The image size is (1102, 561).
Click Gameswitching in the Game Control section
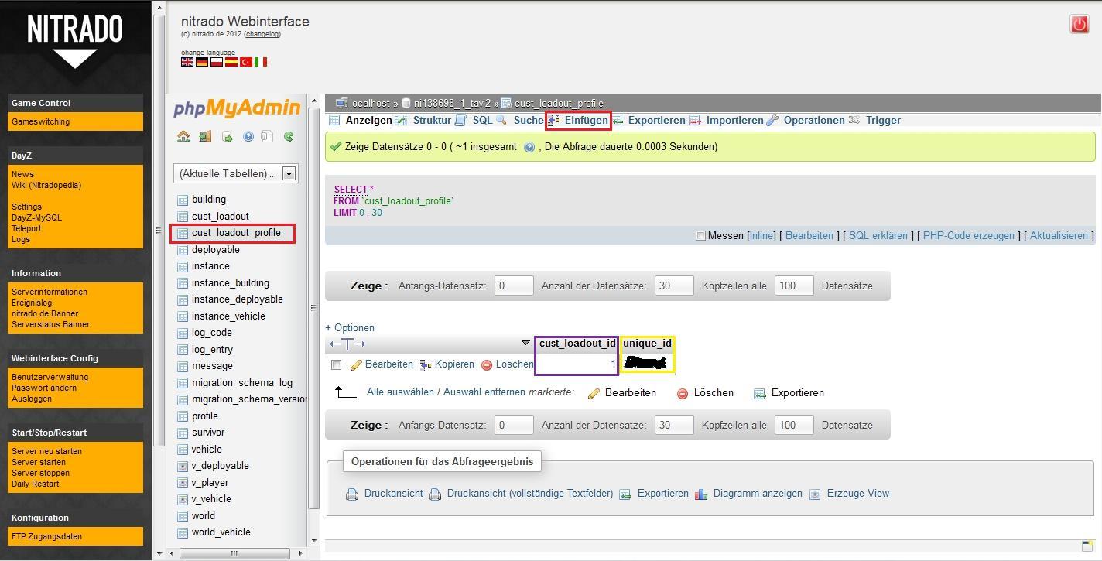coord(40,121)
